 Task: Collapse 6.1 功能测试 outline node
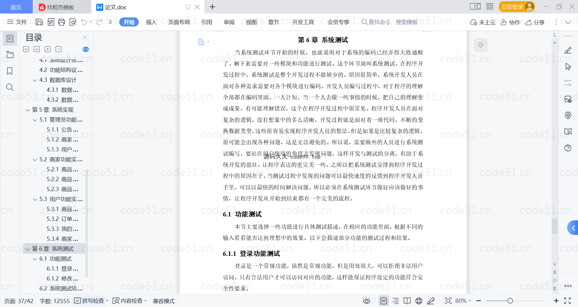click(x=35, y=259)
